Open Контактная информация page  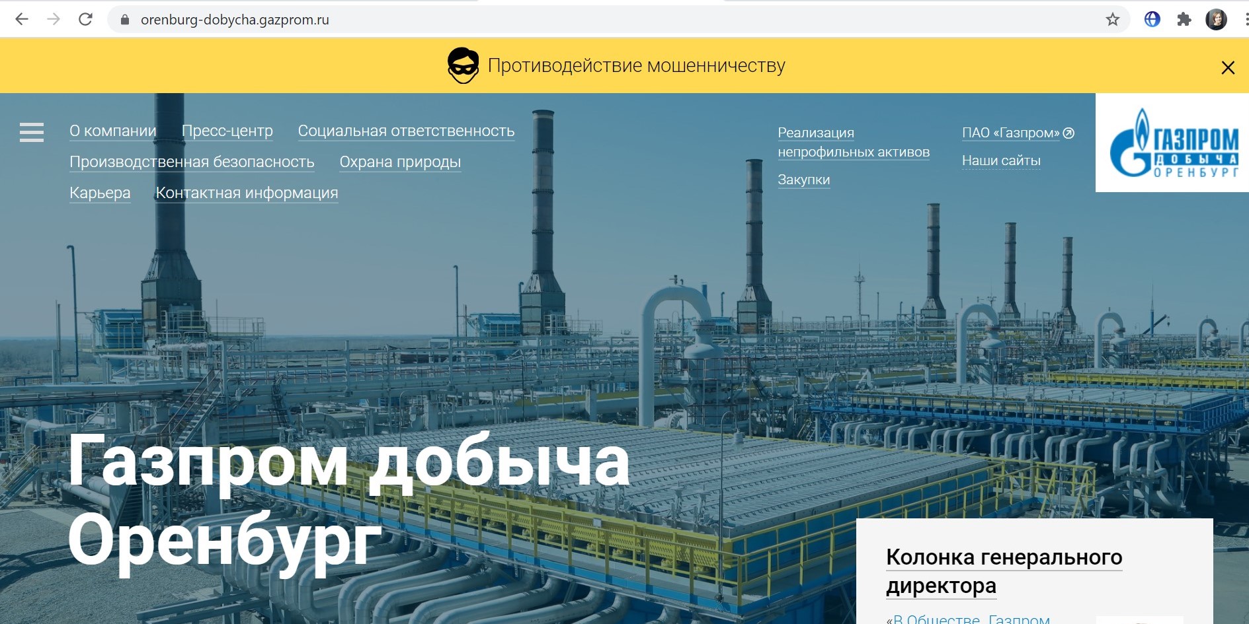click(247, 193)
